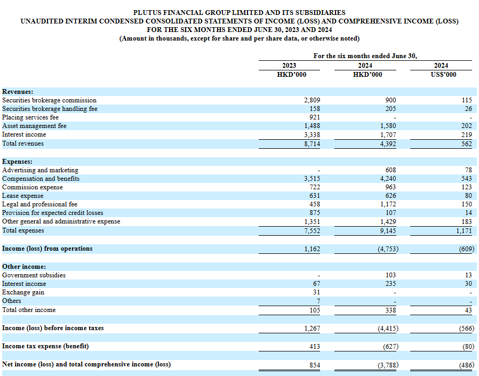Select the 'Asset management fee' label
This screenshot has width=479, height=376.
(x=34, y=126)
